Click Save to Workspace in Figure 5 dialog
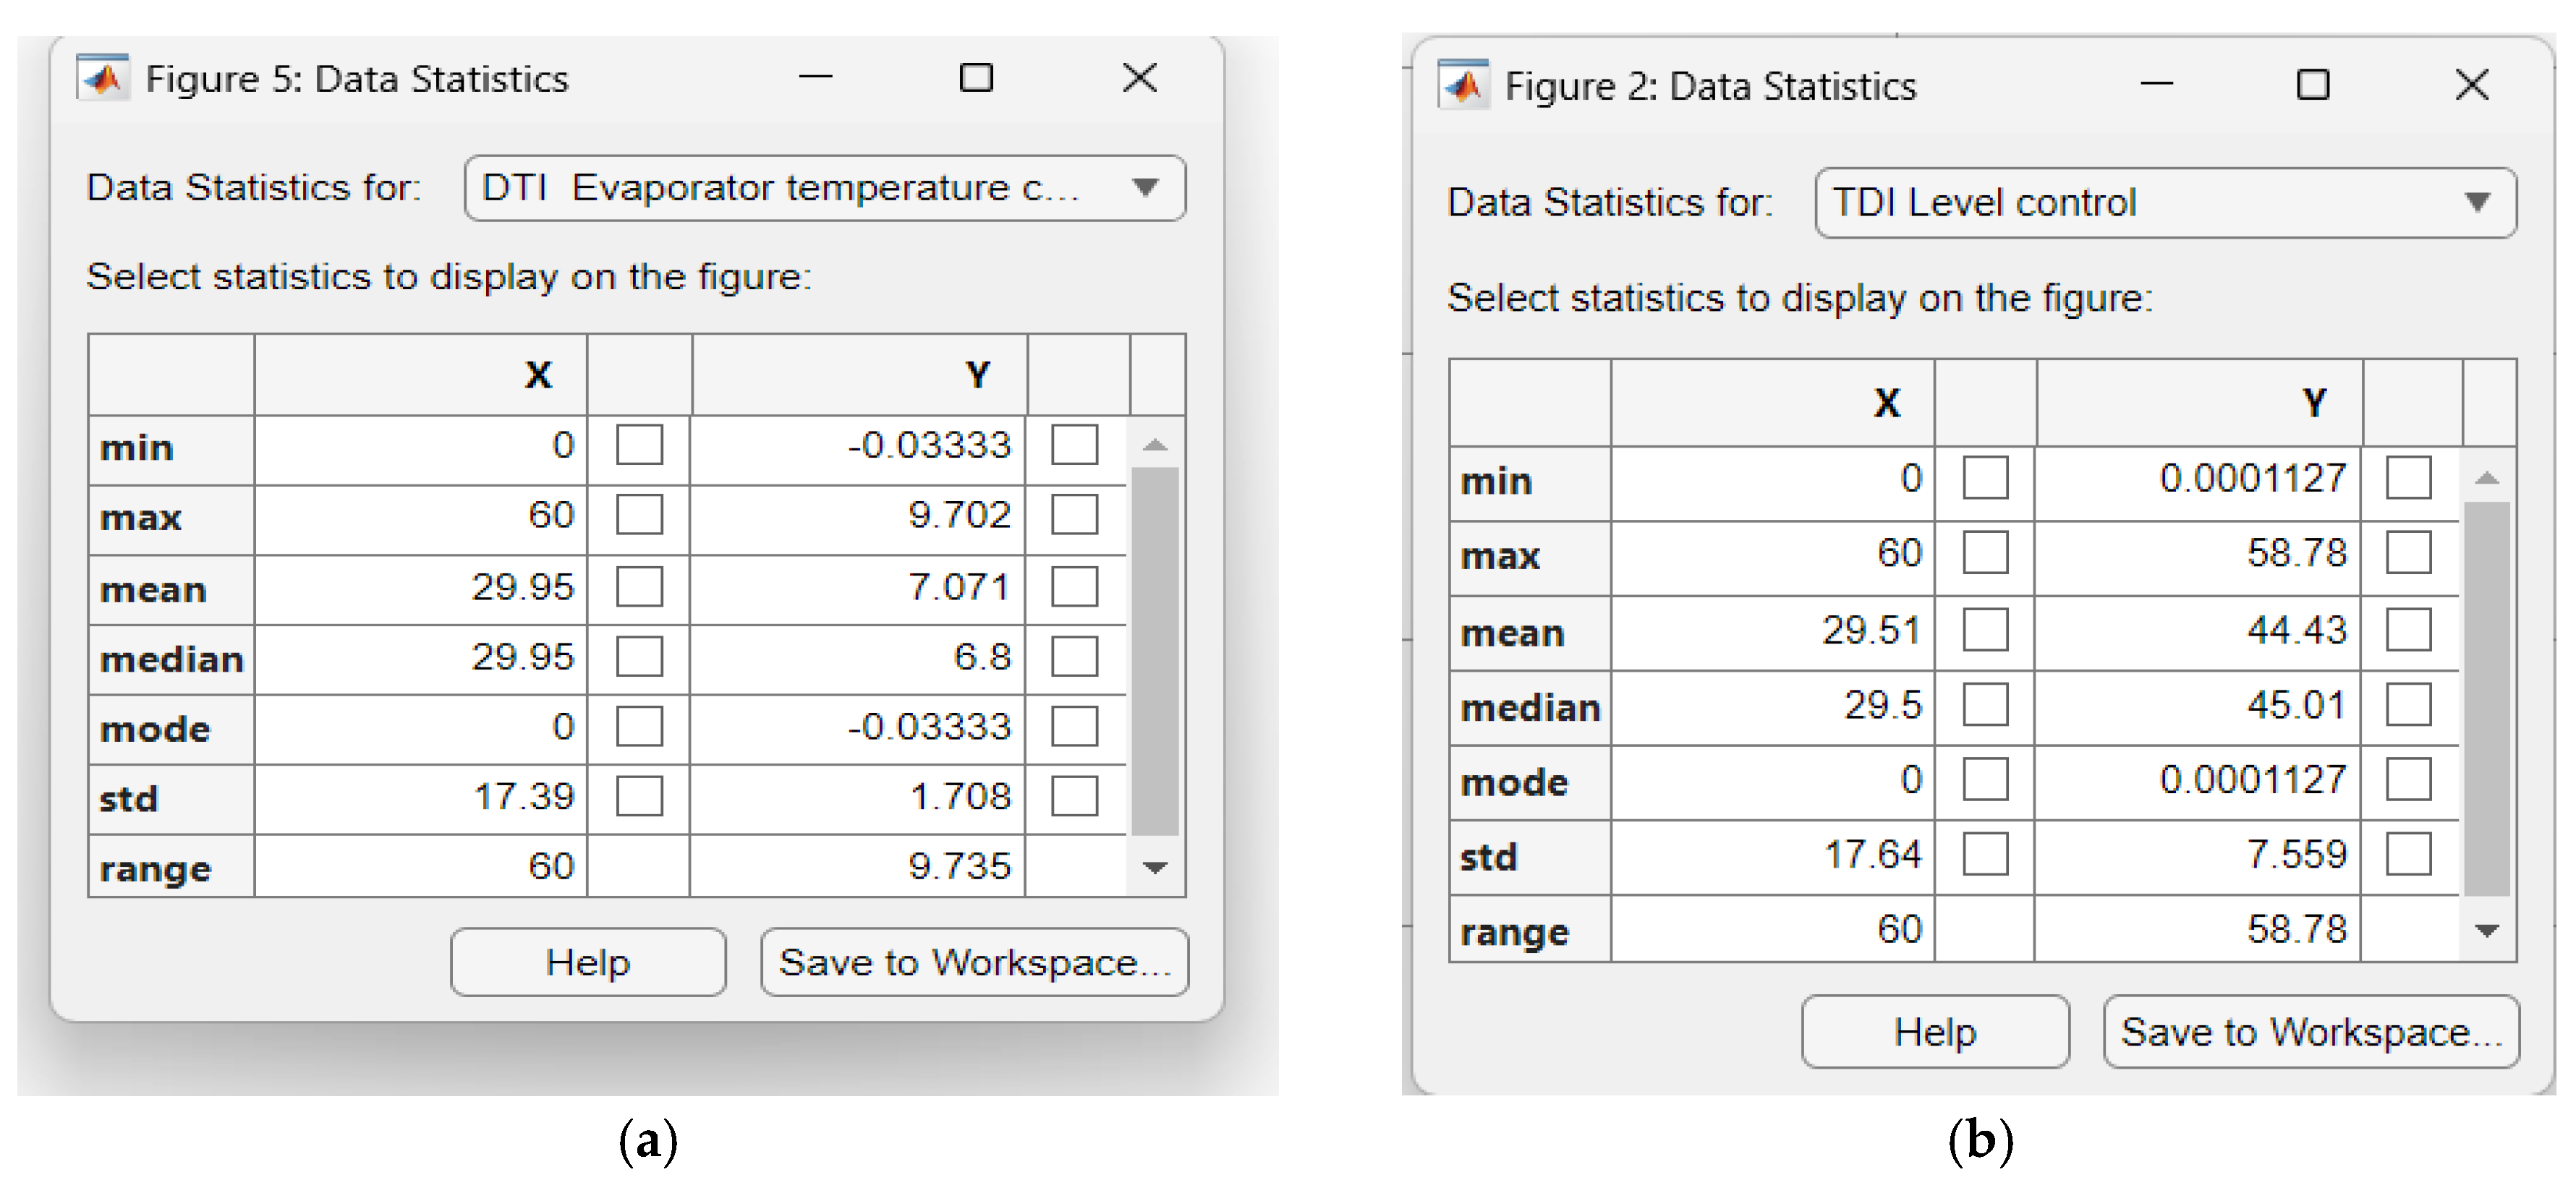2576x1180 pixels. [x=974, y=962]
